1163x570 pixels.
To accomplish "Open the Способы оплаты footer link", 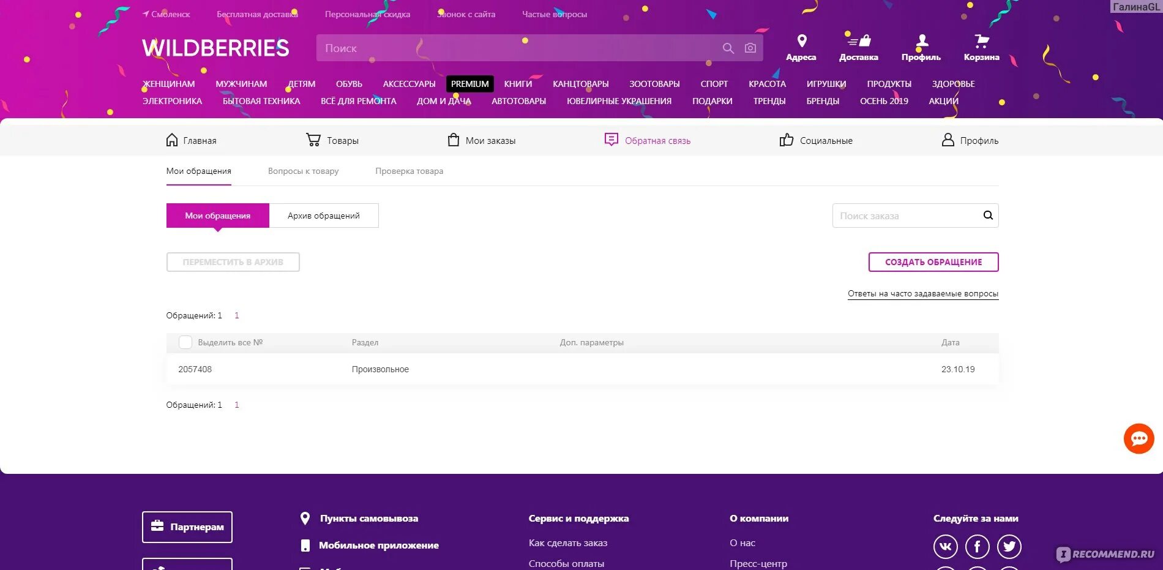I will click(566, 563).
